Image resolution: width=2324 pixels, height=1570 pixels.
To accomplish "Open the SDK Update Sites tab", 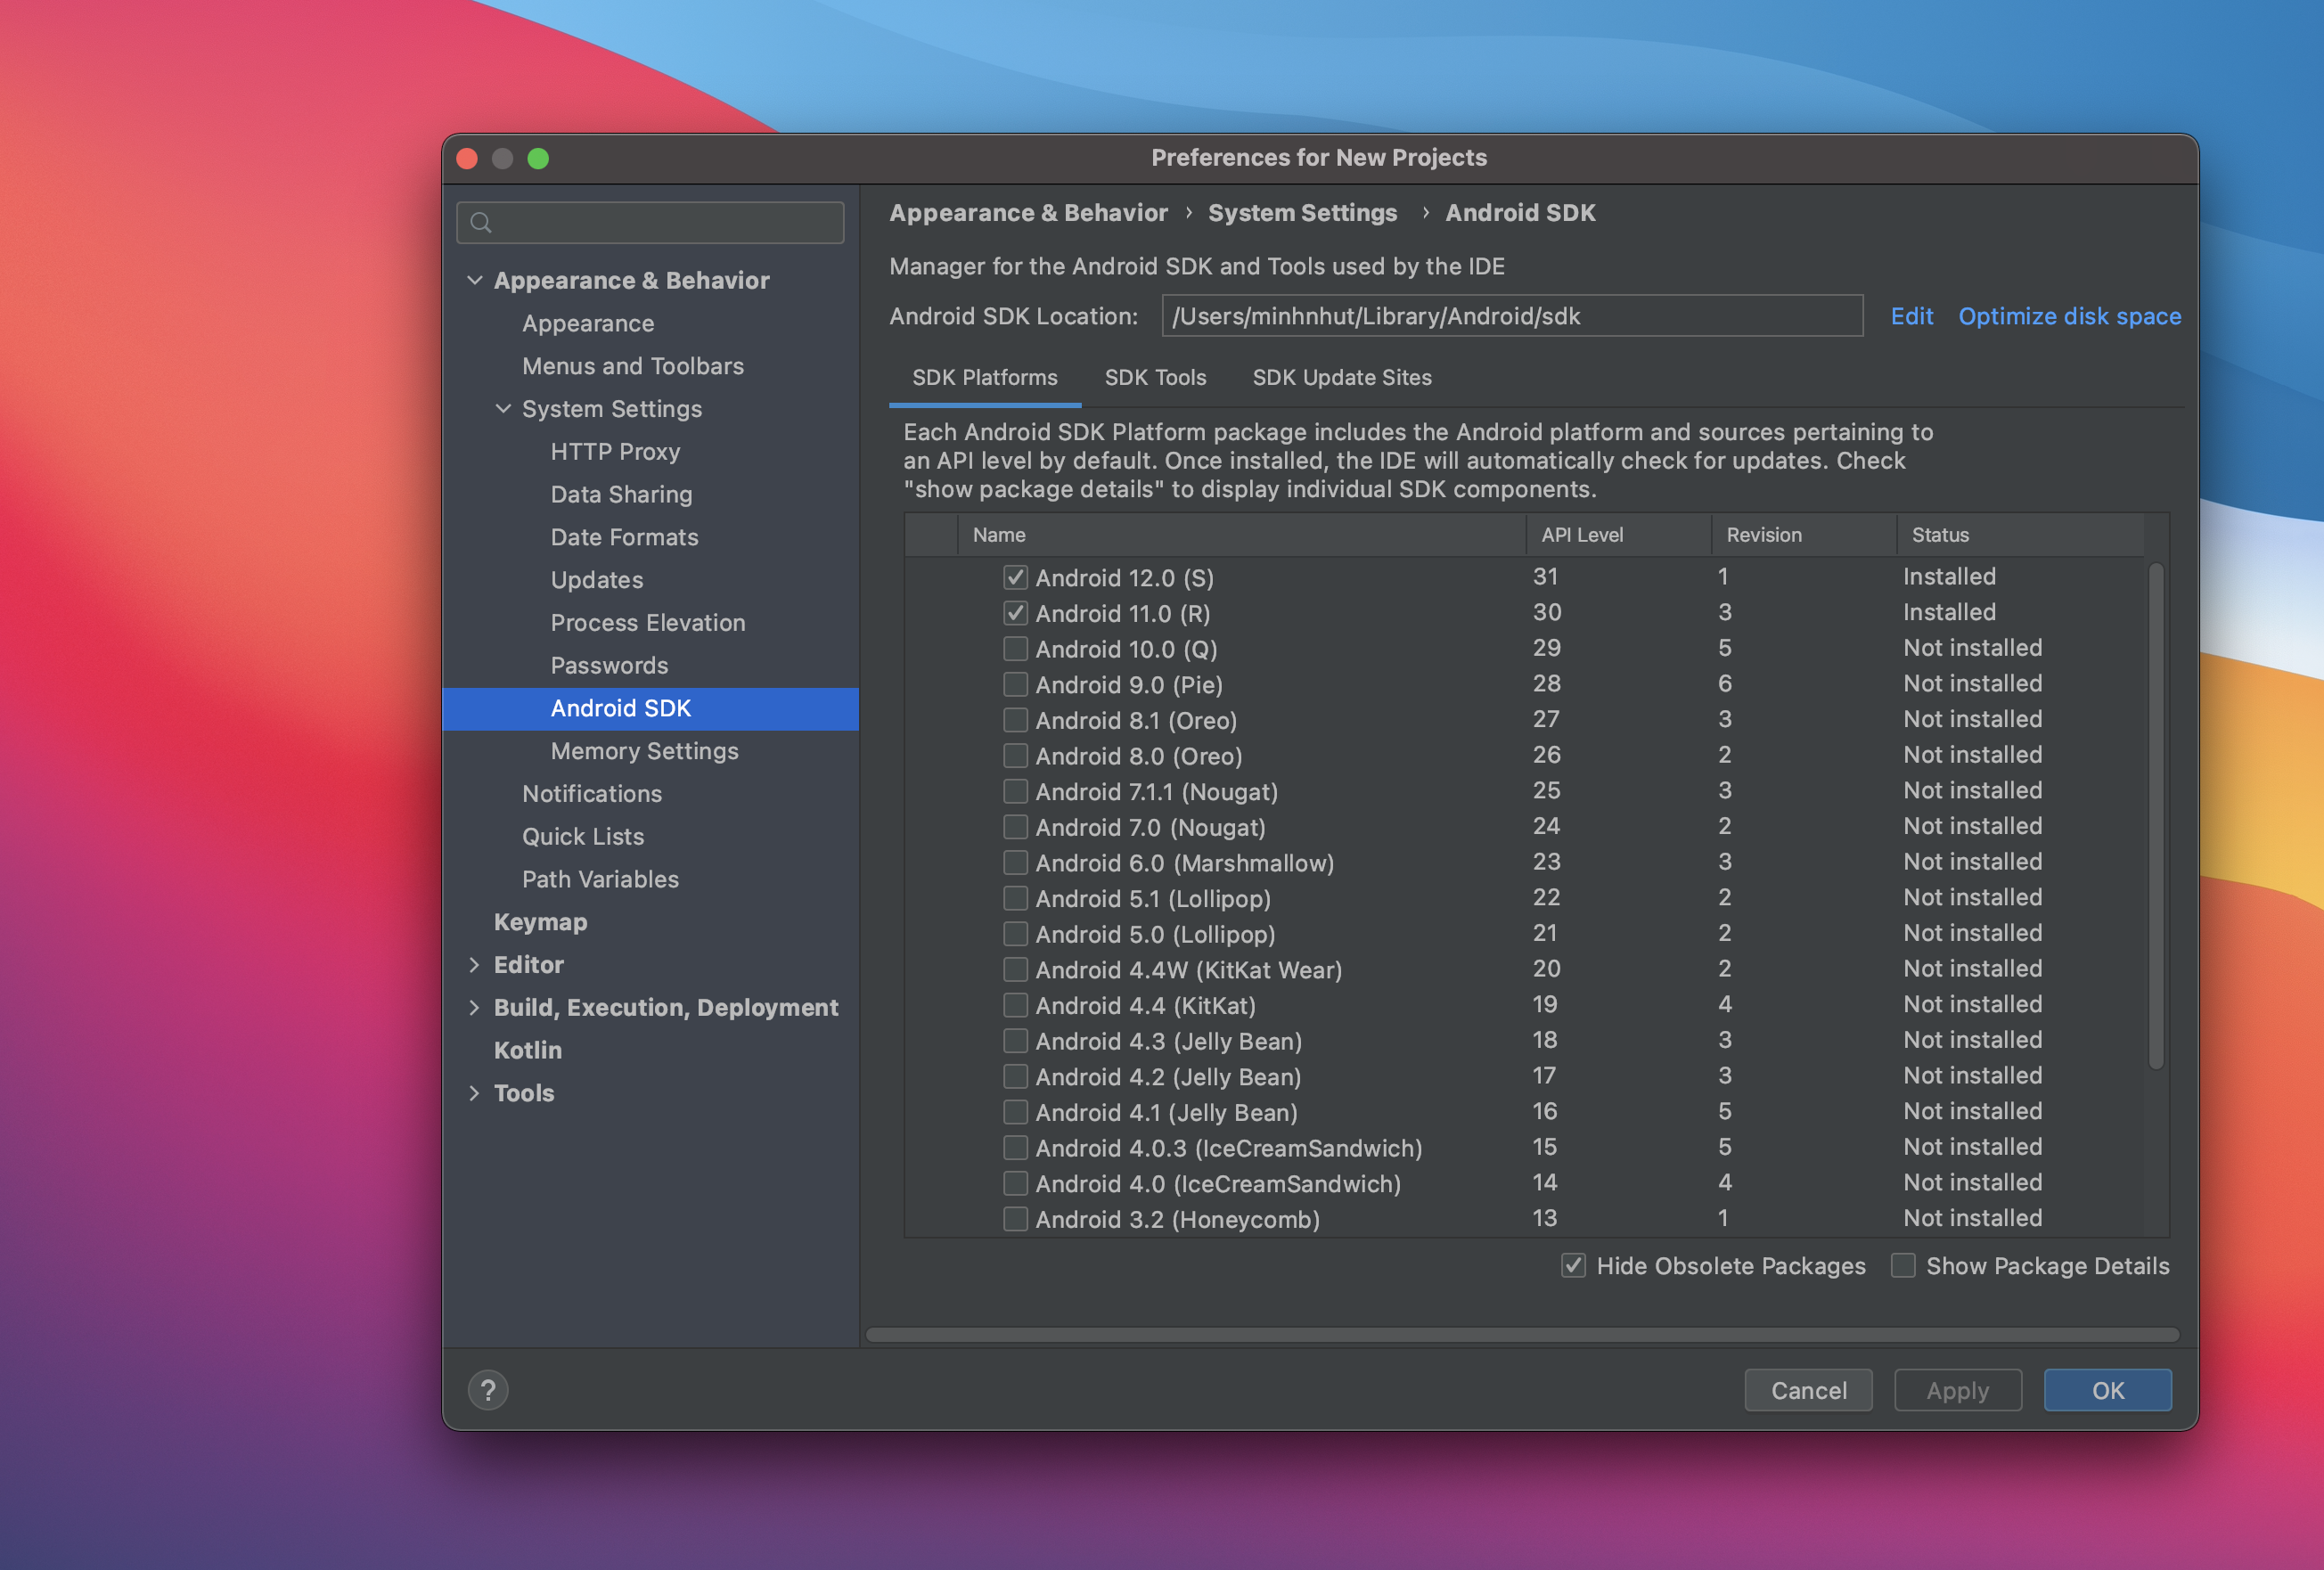I will click(1342, 377).
